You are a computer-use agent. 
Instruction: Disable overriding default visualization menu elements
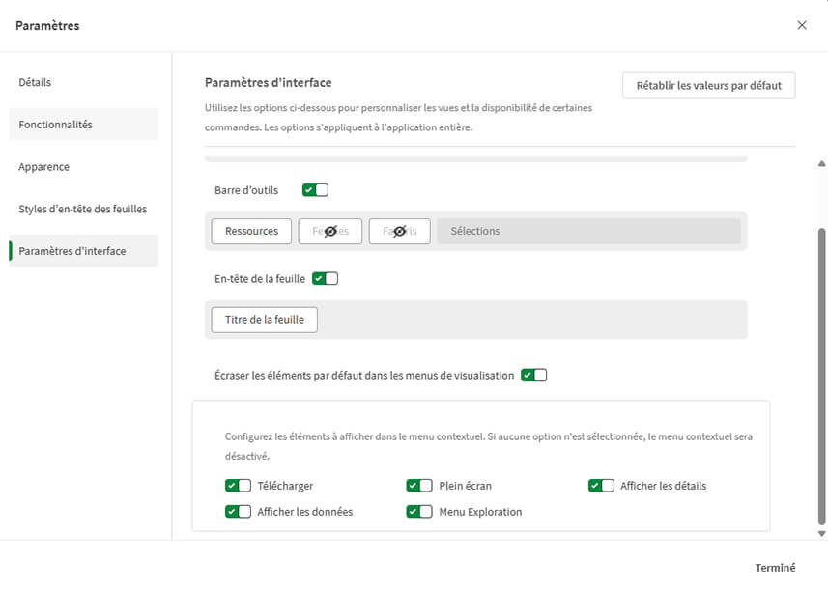(533, 375)
